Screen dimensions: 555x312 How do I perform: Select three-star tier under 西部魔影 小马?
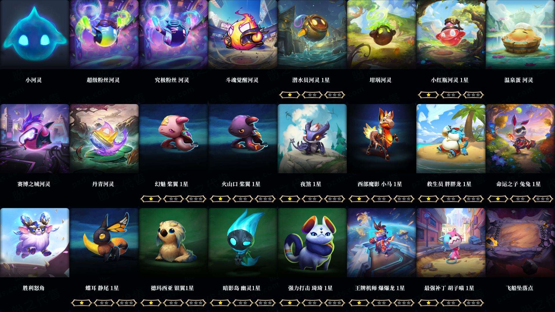(x=404, y=199)
